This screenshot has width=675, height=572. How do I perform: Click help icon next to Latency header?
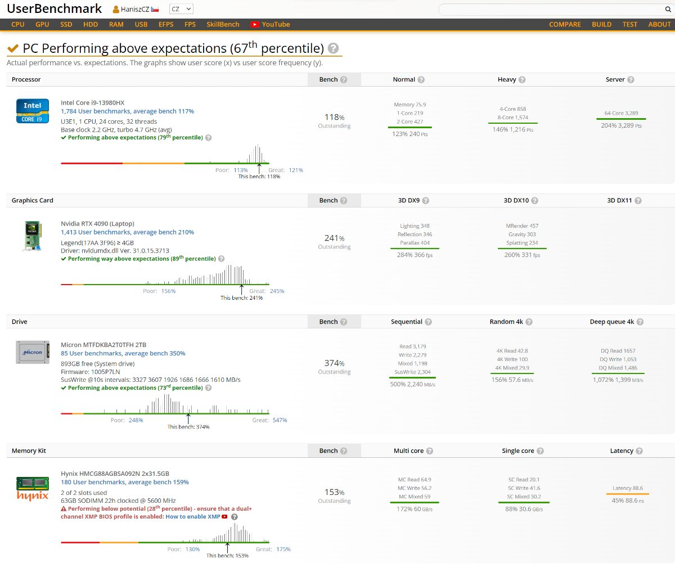tap(639, 451)
